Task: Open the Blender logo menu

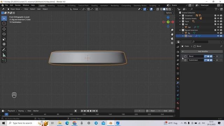Action: click(x=2, y=5)
